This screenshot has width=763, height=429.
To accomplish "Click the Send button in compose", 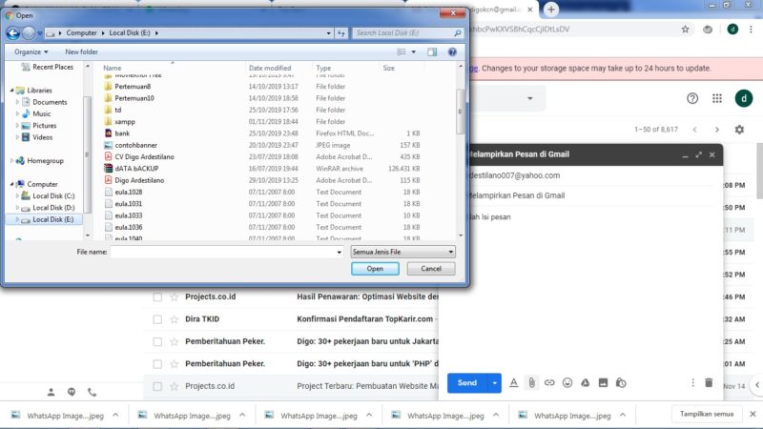I will click(x=467, y=383).
